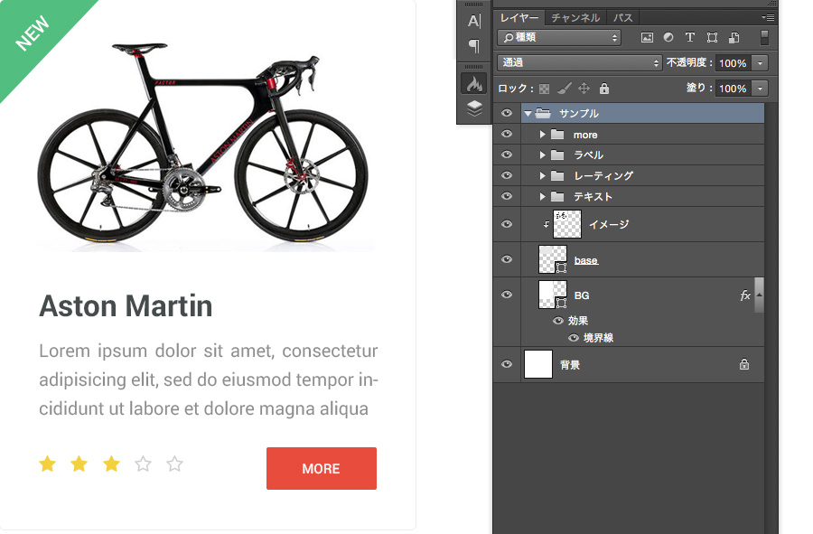Open the 塗り fill dropdown arrow
The height and width of the screenshot is (534, 813).
pyautogui.click(x=760, y=89)
